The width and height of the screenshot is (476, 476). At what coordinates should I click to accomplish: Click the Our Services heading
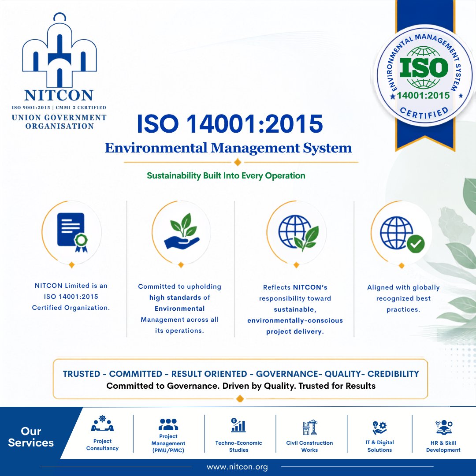31,437
